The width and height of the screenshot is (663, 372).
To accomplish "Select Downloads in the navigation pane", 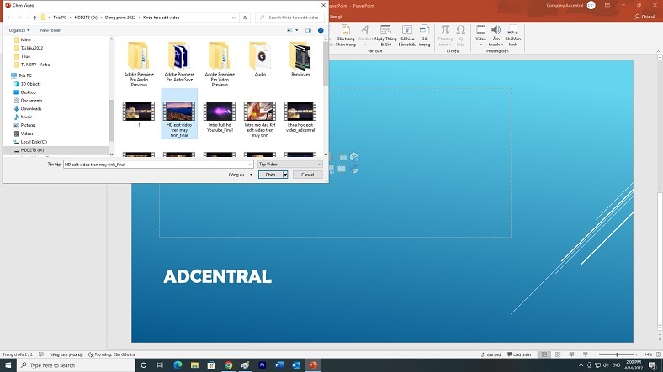I will coord(30,108).
